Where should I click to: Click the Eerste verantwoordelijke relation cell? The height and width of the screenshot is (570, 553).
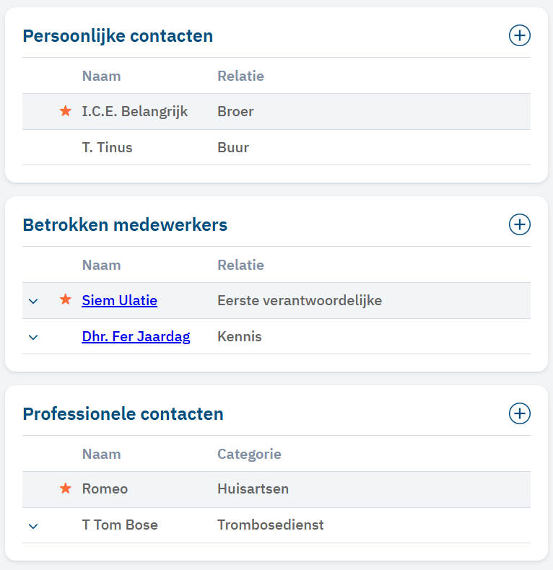coord(300,300)
